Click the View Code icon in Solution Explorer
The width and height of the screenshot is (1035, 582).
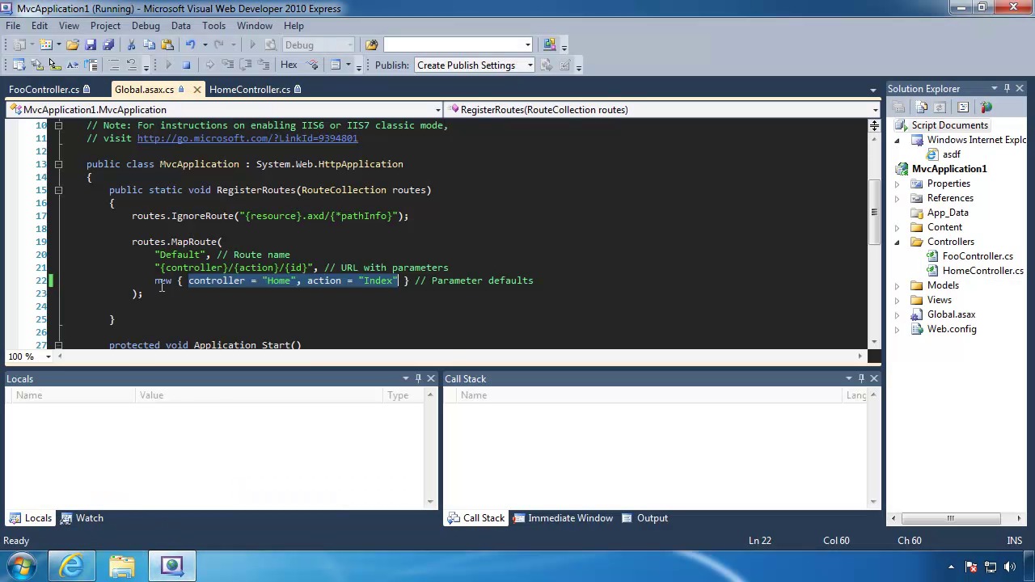[963, 108]
